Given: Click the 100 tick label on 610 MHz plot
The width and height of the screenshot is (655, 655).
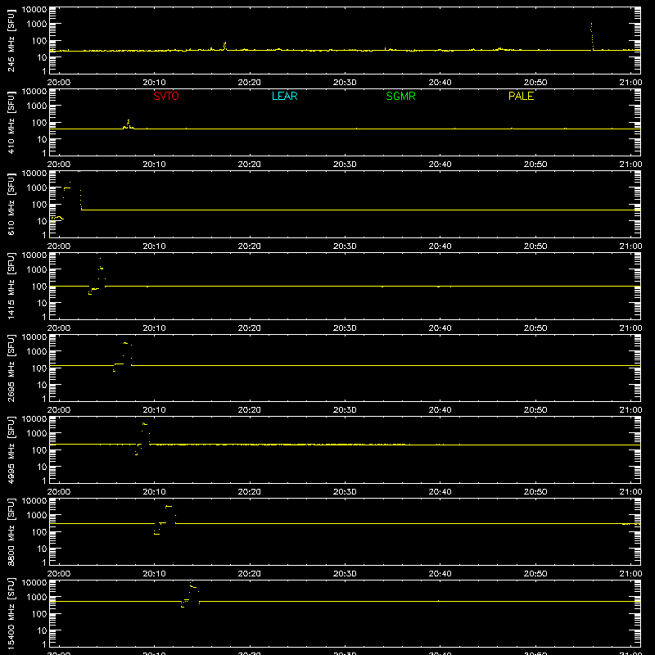Looking at the screenshot, I should [39, 204].
